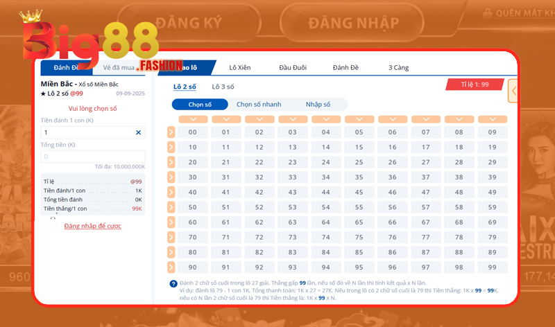Viewport: 555px width, 327px height.
Task: Click the blue question mark help icon
Action: (173, 284)
